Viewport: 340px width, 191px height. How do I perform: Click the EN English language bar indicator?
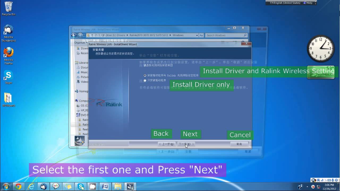285,3
